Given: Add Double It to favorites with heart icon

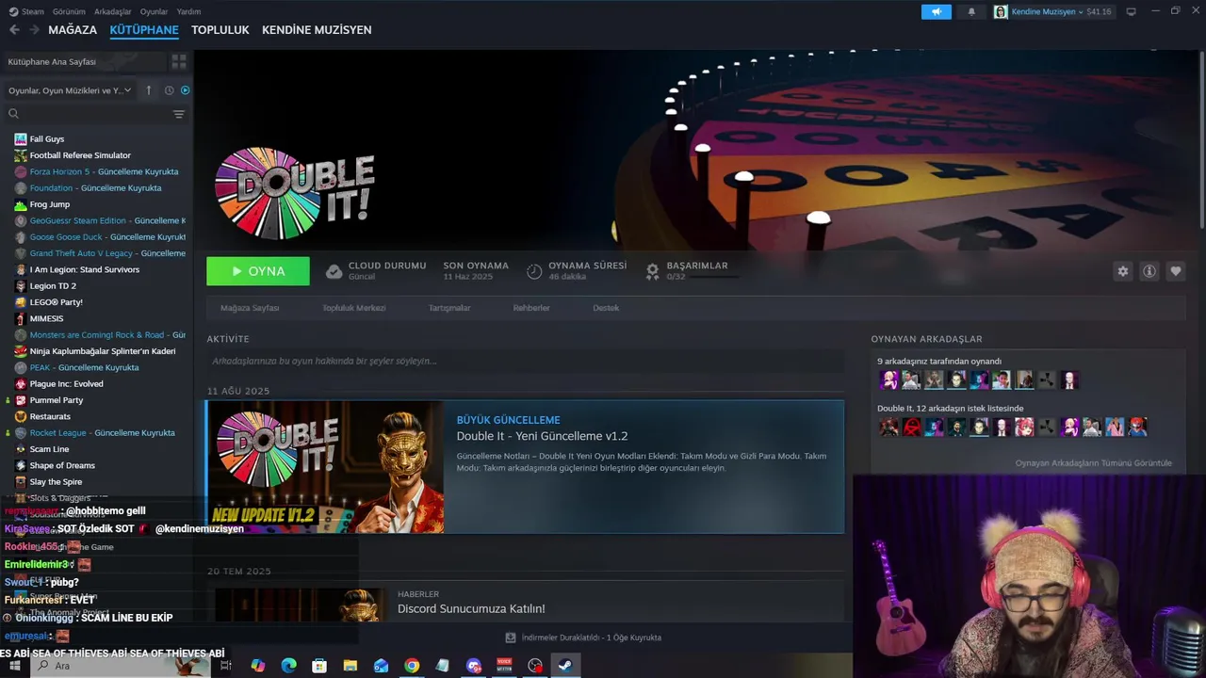Looking at the screenshot, I should pos(1175,271).
